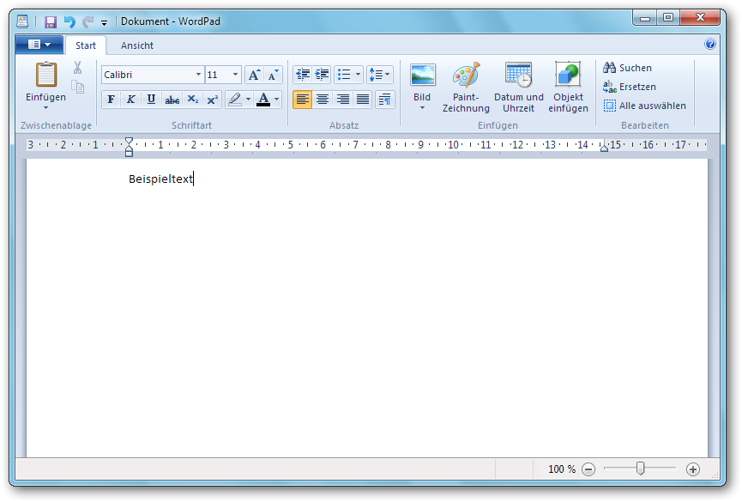The height and width of the screenshot is (502, 742).
Task: Click the scissors cut icon
Action: click(77, 68)
